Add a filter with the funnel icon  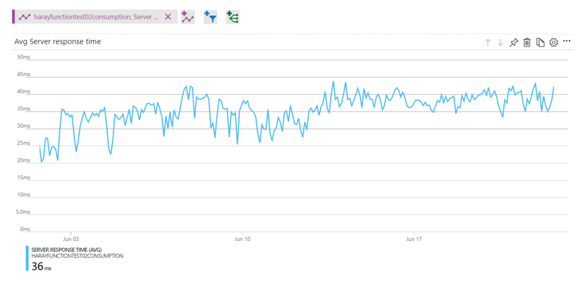coord(211,16)
